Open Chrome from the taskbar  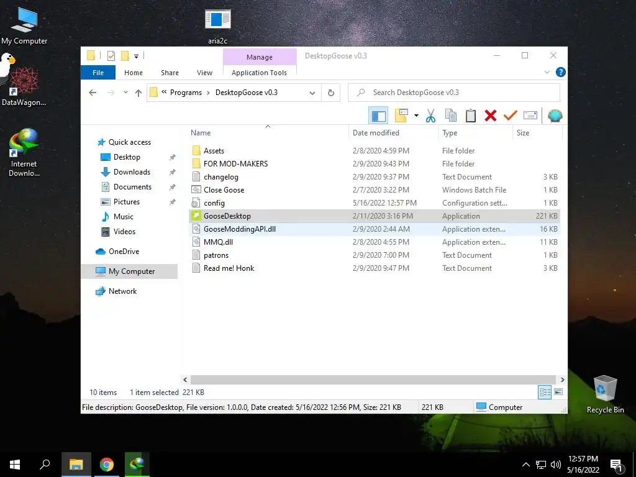[107, 465]
